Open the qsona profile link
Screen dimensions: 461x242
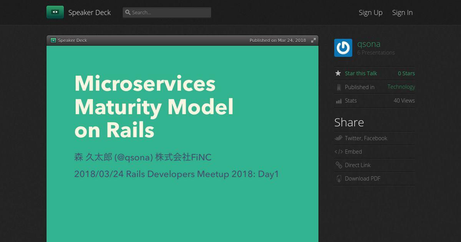[x=369, y=44]
